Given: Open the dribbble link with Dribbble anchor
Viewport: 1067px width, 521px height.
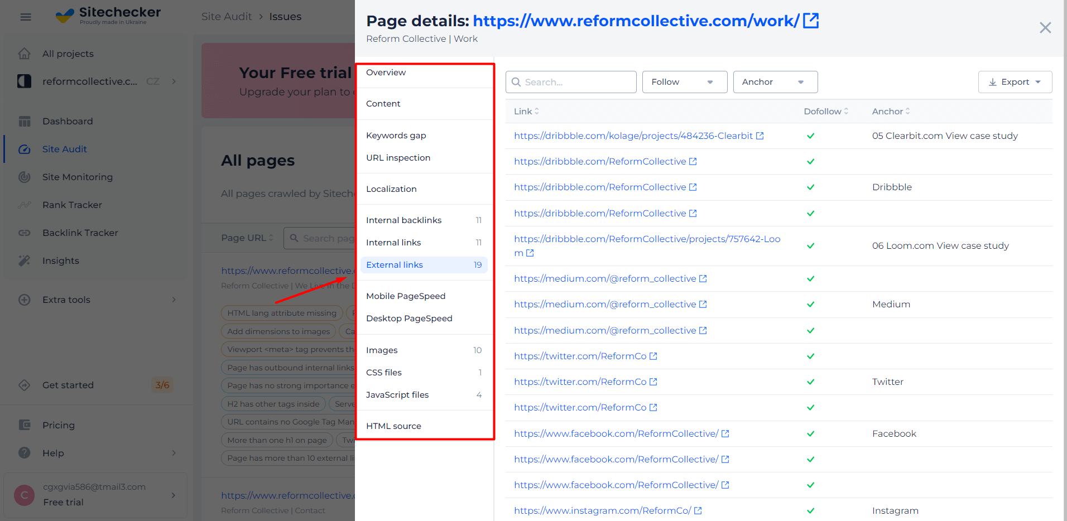Looking at the screenshot, I should [x=600, y=187].
